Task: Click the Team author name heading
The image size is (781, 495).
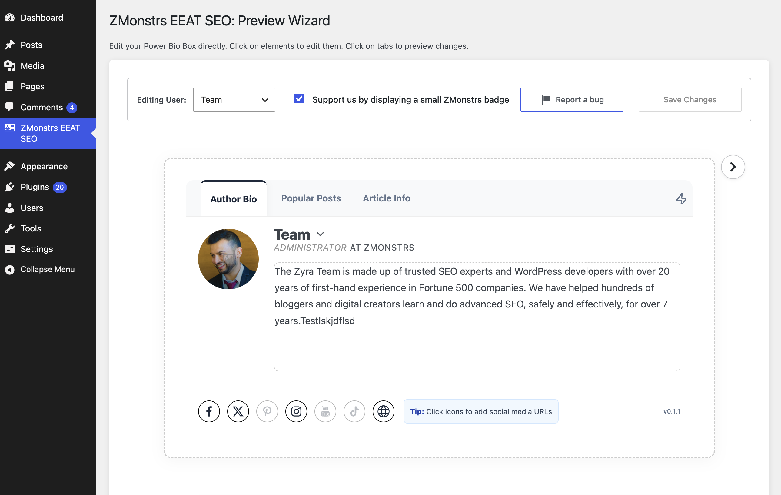Action: 292,234
